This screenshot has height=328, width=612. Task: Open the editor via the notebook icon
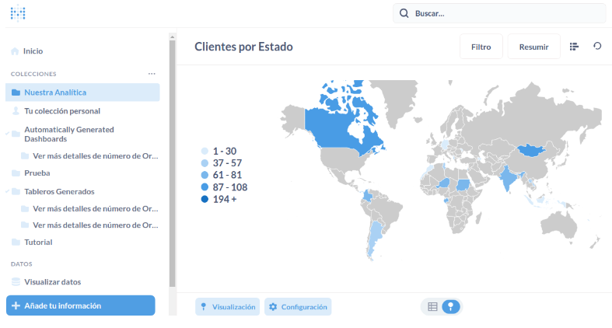pos(575,47)
